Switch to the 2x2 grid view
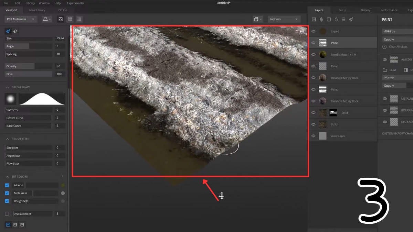This screenshot has width=413, height=232. tap(70, 19)
